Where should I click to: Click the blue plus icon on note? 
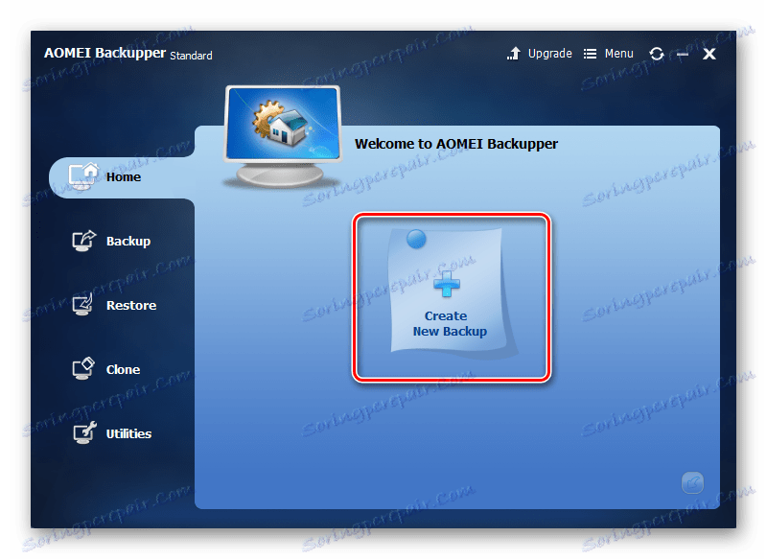tap(447, 285)
